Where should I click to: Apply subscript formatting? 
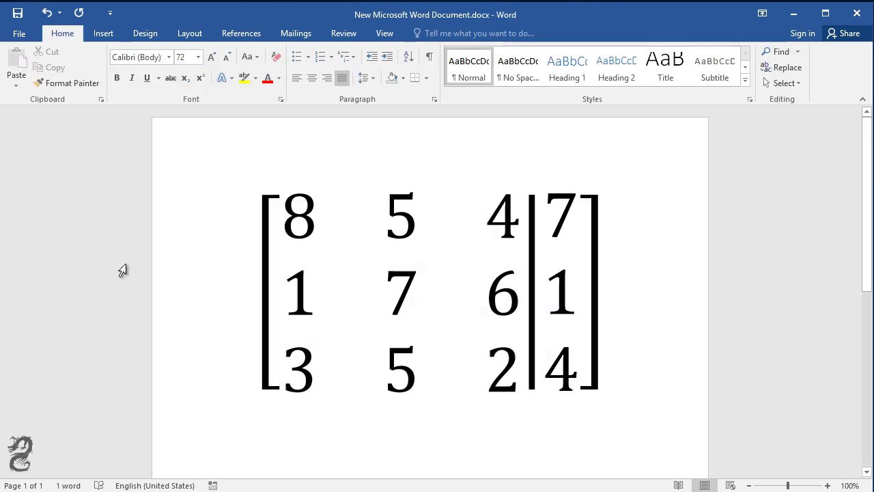coord(186,78)
